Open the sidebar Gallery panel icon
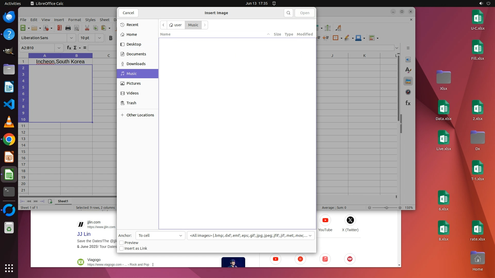495x278 pixels. [x=408, y=81]
